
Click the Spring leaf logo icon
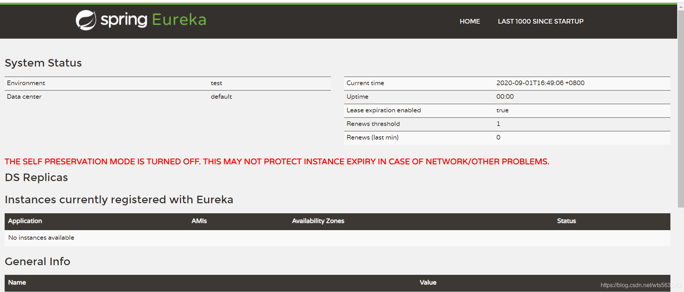[x=86, y=20]
